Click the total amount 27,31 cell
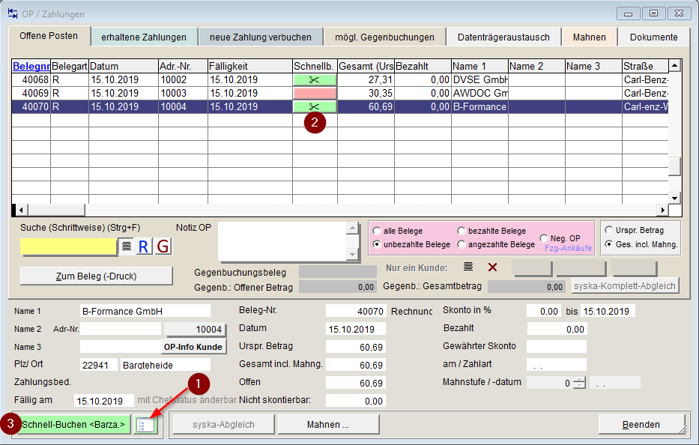Viewport: 699px width, 445px height. 366,80
